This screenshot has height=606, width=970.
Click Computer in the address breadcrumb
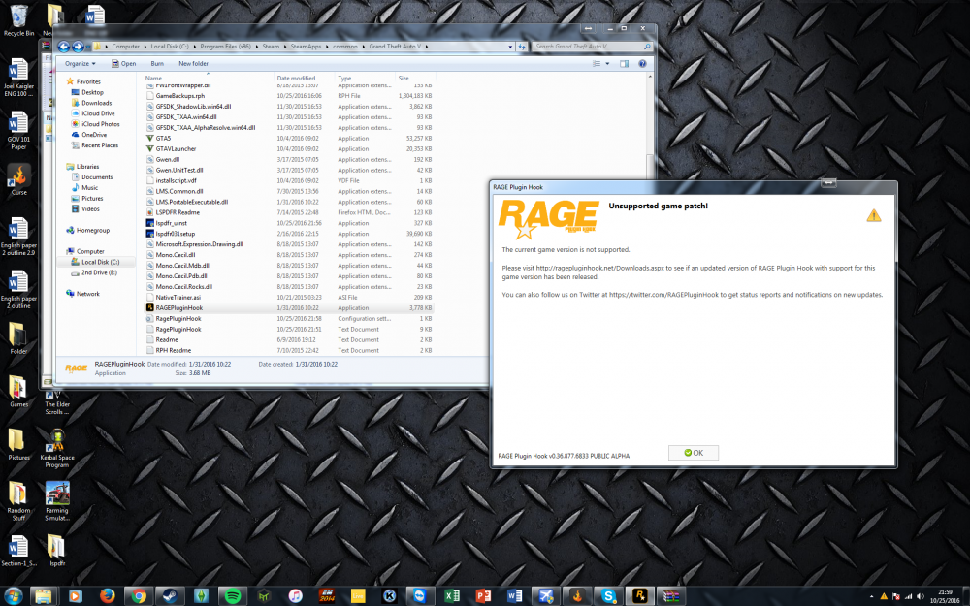[x=125, y=47]
